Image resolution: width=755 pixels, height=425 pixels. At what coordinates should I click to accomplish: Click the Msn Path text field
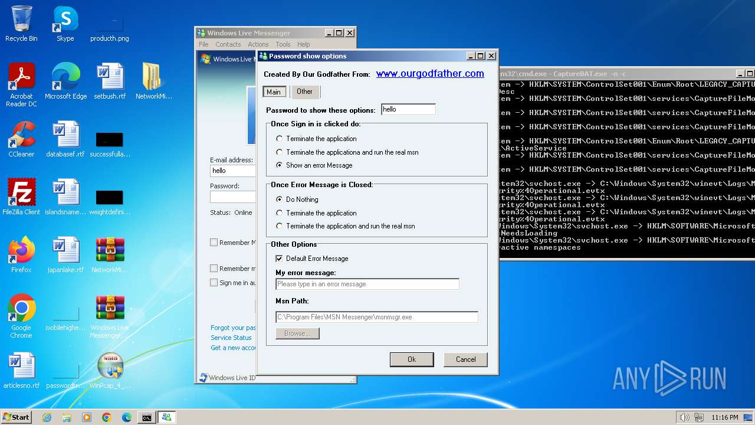[377, 317]
